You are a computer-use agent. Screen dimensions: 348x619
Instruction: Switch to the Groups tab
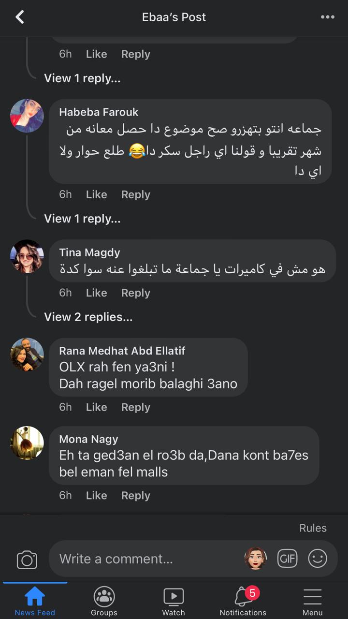(x=104, y=601)
